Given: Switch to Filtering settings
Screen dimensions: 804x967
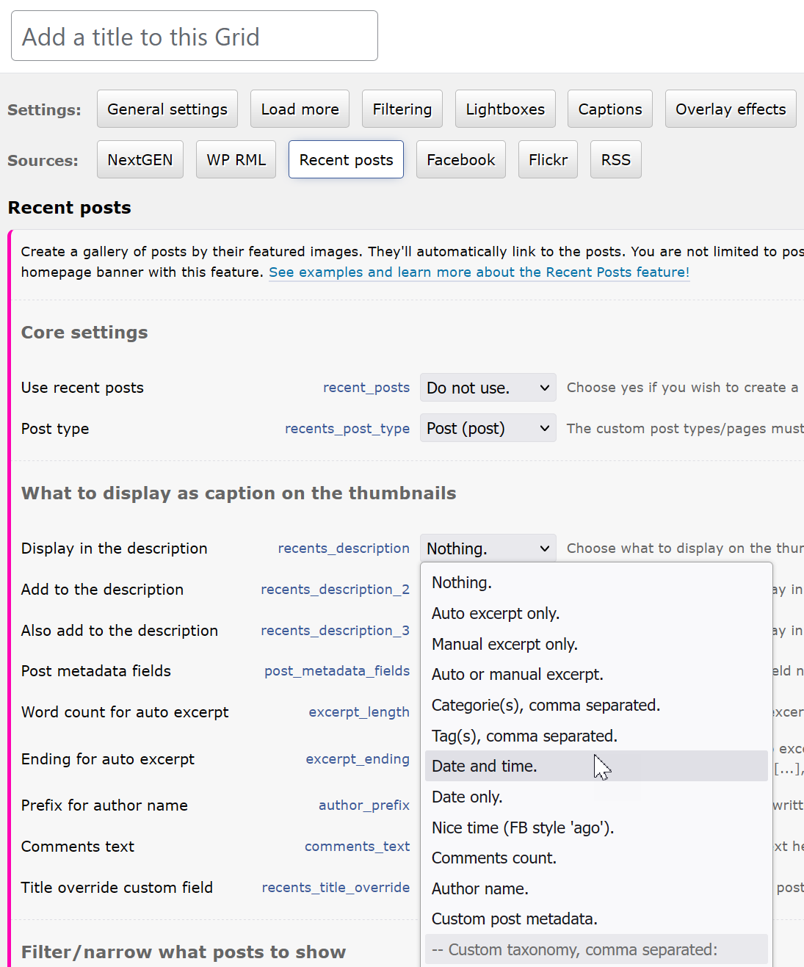Looking at the screenshot, I should pyautogui.click(x=402, y=109).
